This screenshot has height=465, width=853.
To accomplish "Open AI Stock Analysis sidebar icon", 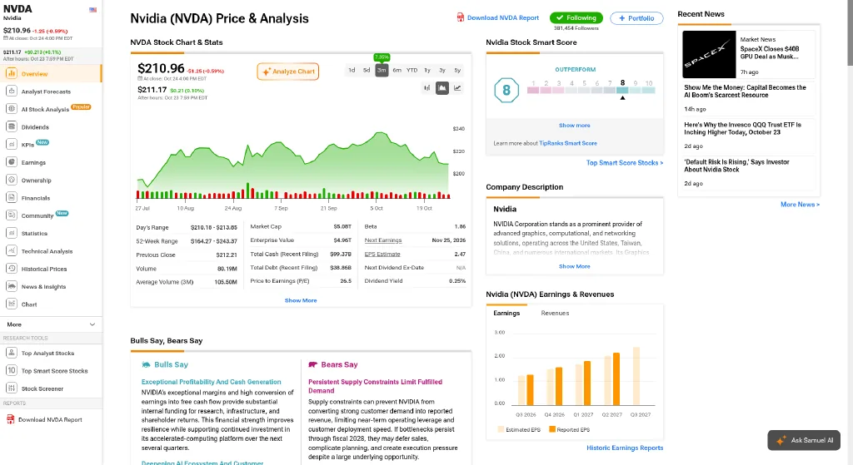I will (x=12, y=109).
